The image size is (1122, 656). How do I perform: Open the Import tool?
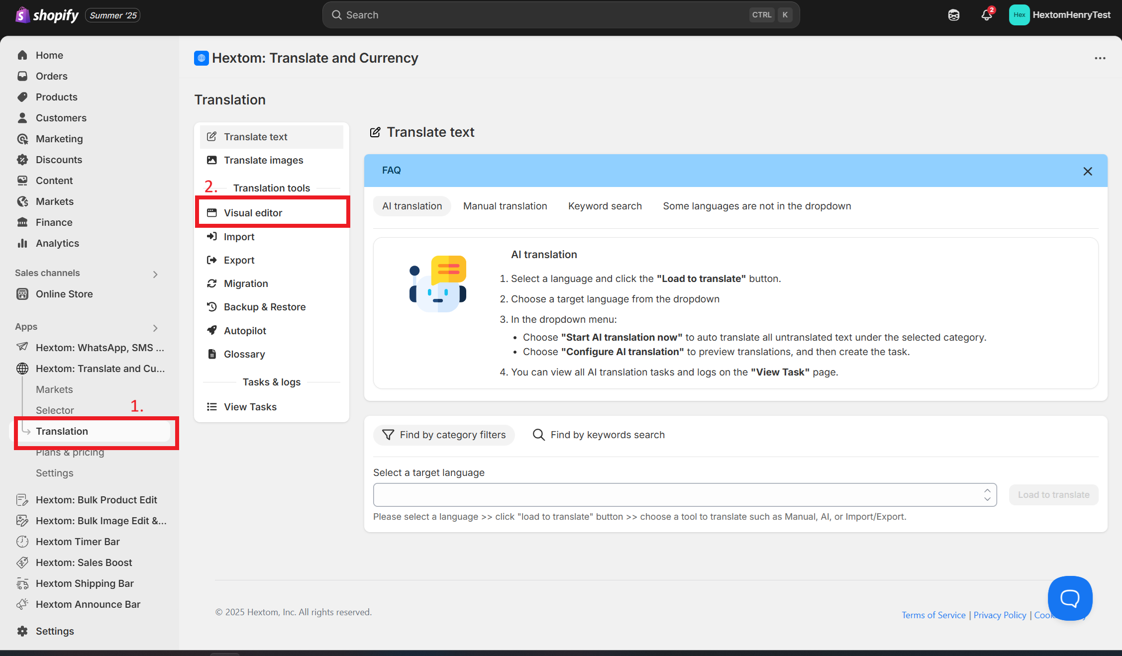pos(271,237)
